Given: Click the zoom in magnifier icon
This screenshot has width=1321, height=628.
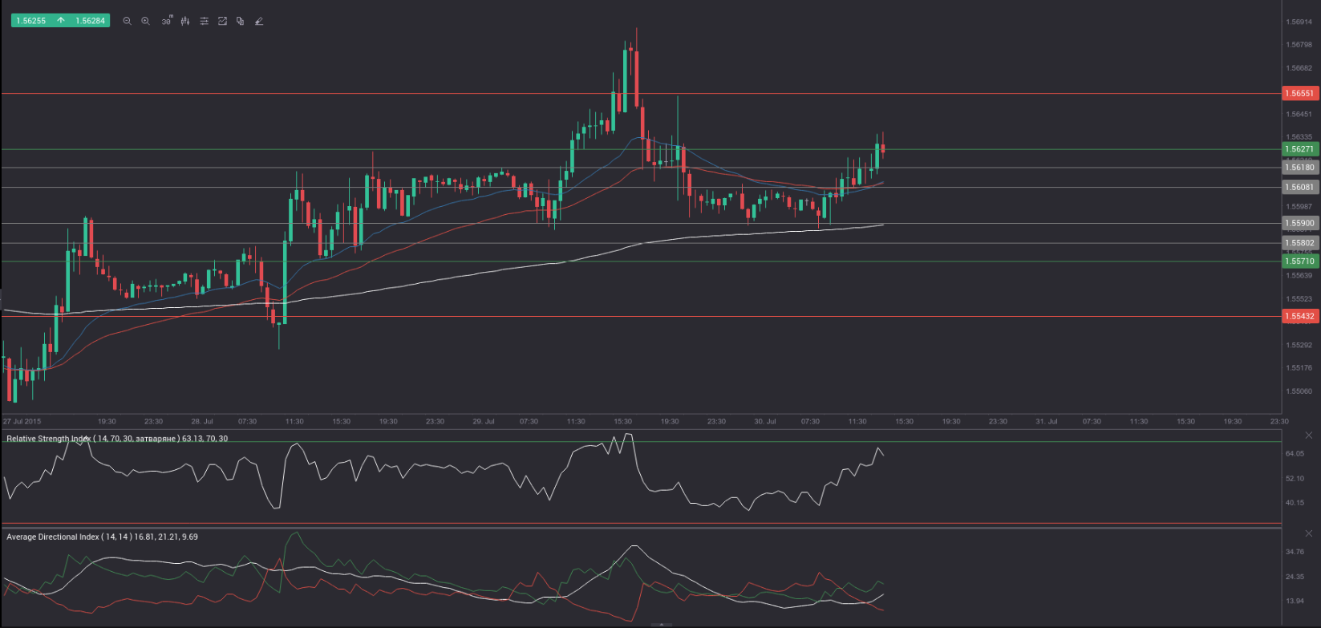Looking at the screenshot, I should 145,21.
